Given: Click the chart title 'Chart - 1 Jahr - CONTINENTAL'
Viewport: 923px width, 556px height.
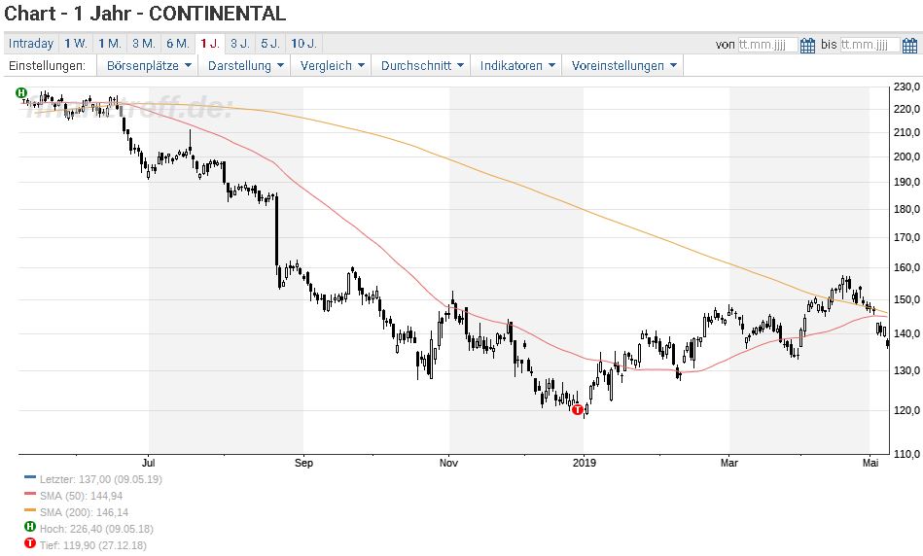Looking at the screenshot, I should tap(145, 13).
